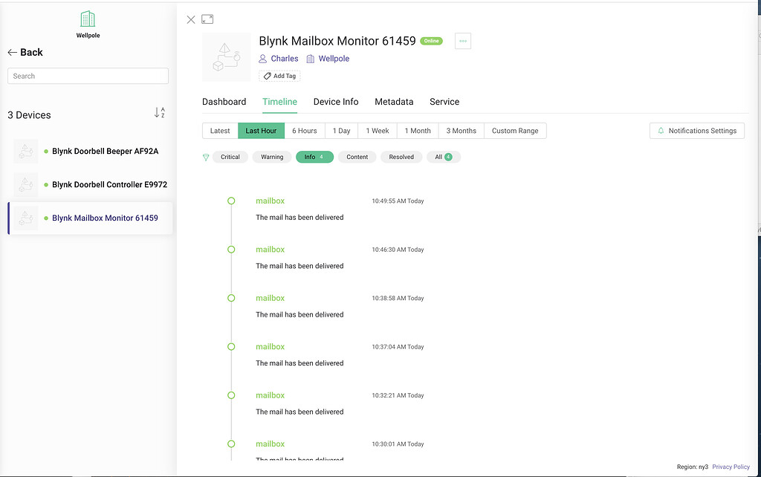The image size is (761, 477).
Task: Click the user icon next to Charles
Action: (x=262, y=59)
